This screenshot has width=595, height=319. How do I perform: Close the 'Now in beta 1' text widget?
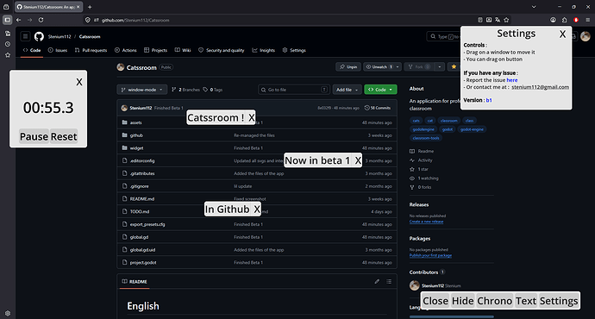pos(358,160)
